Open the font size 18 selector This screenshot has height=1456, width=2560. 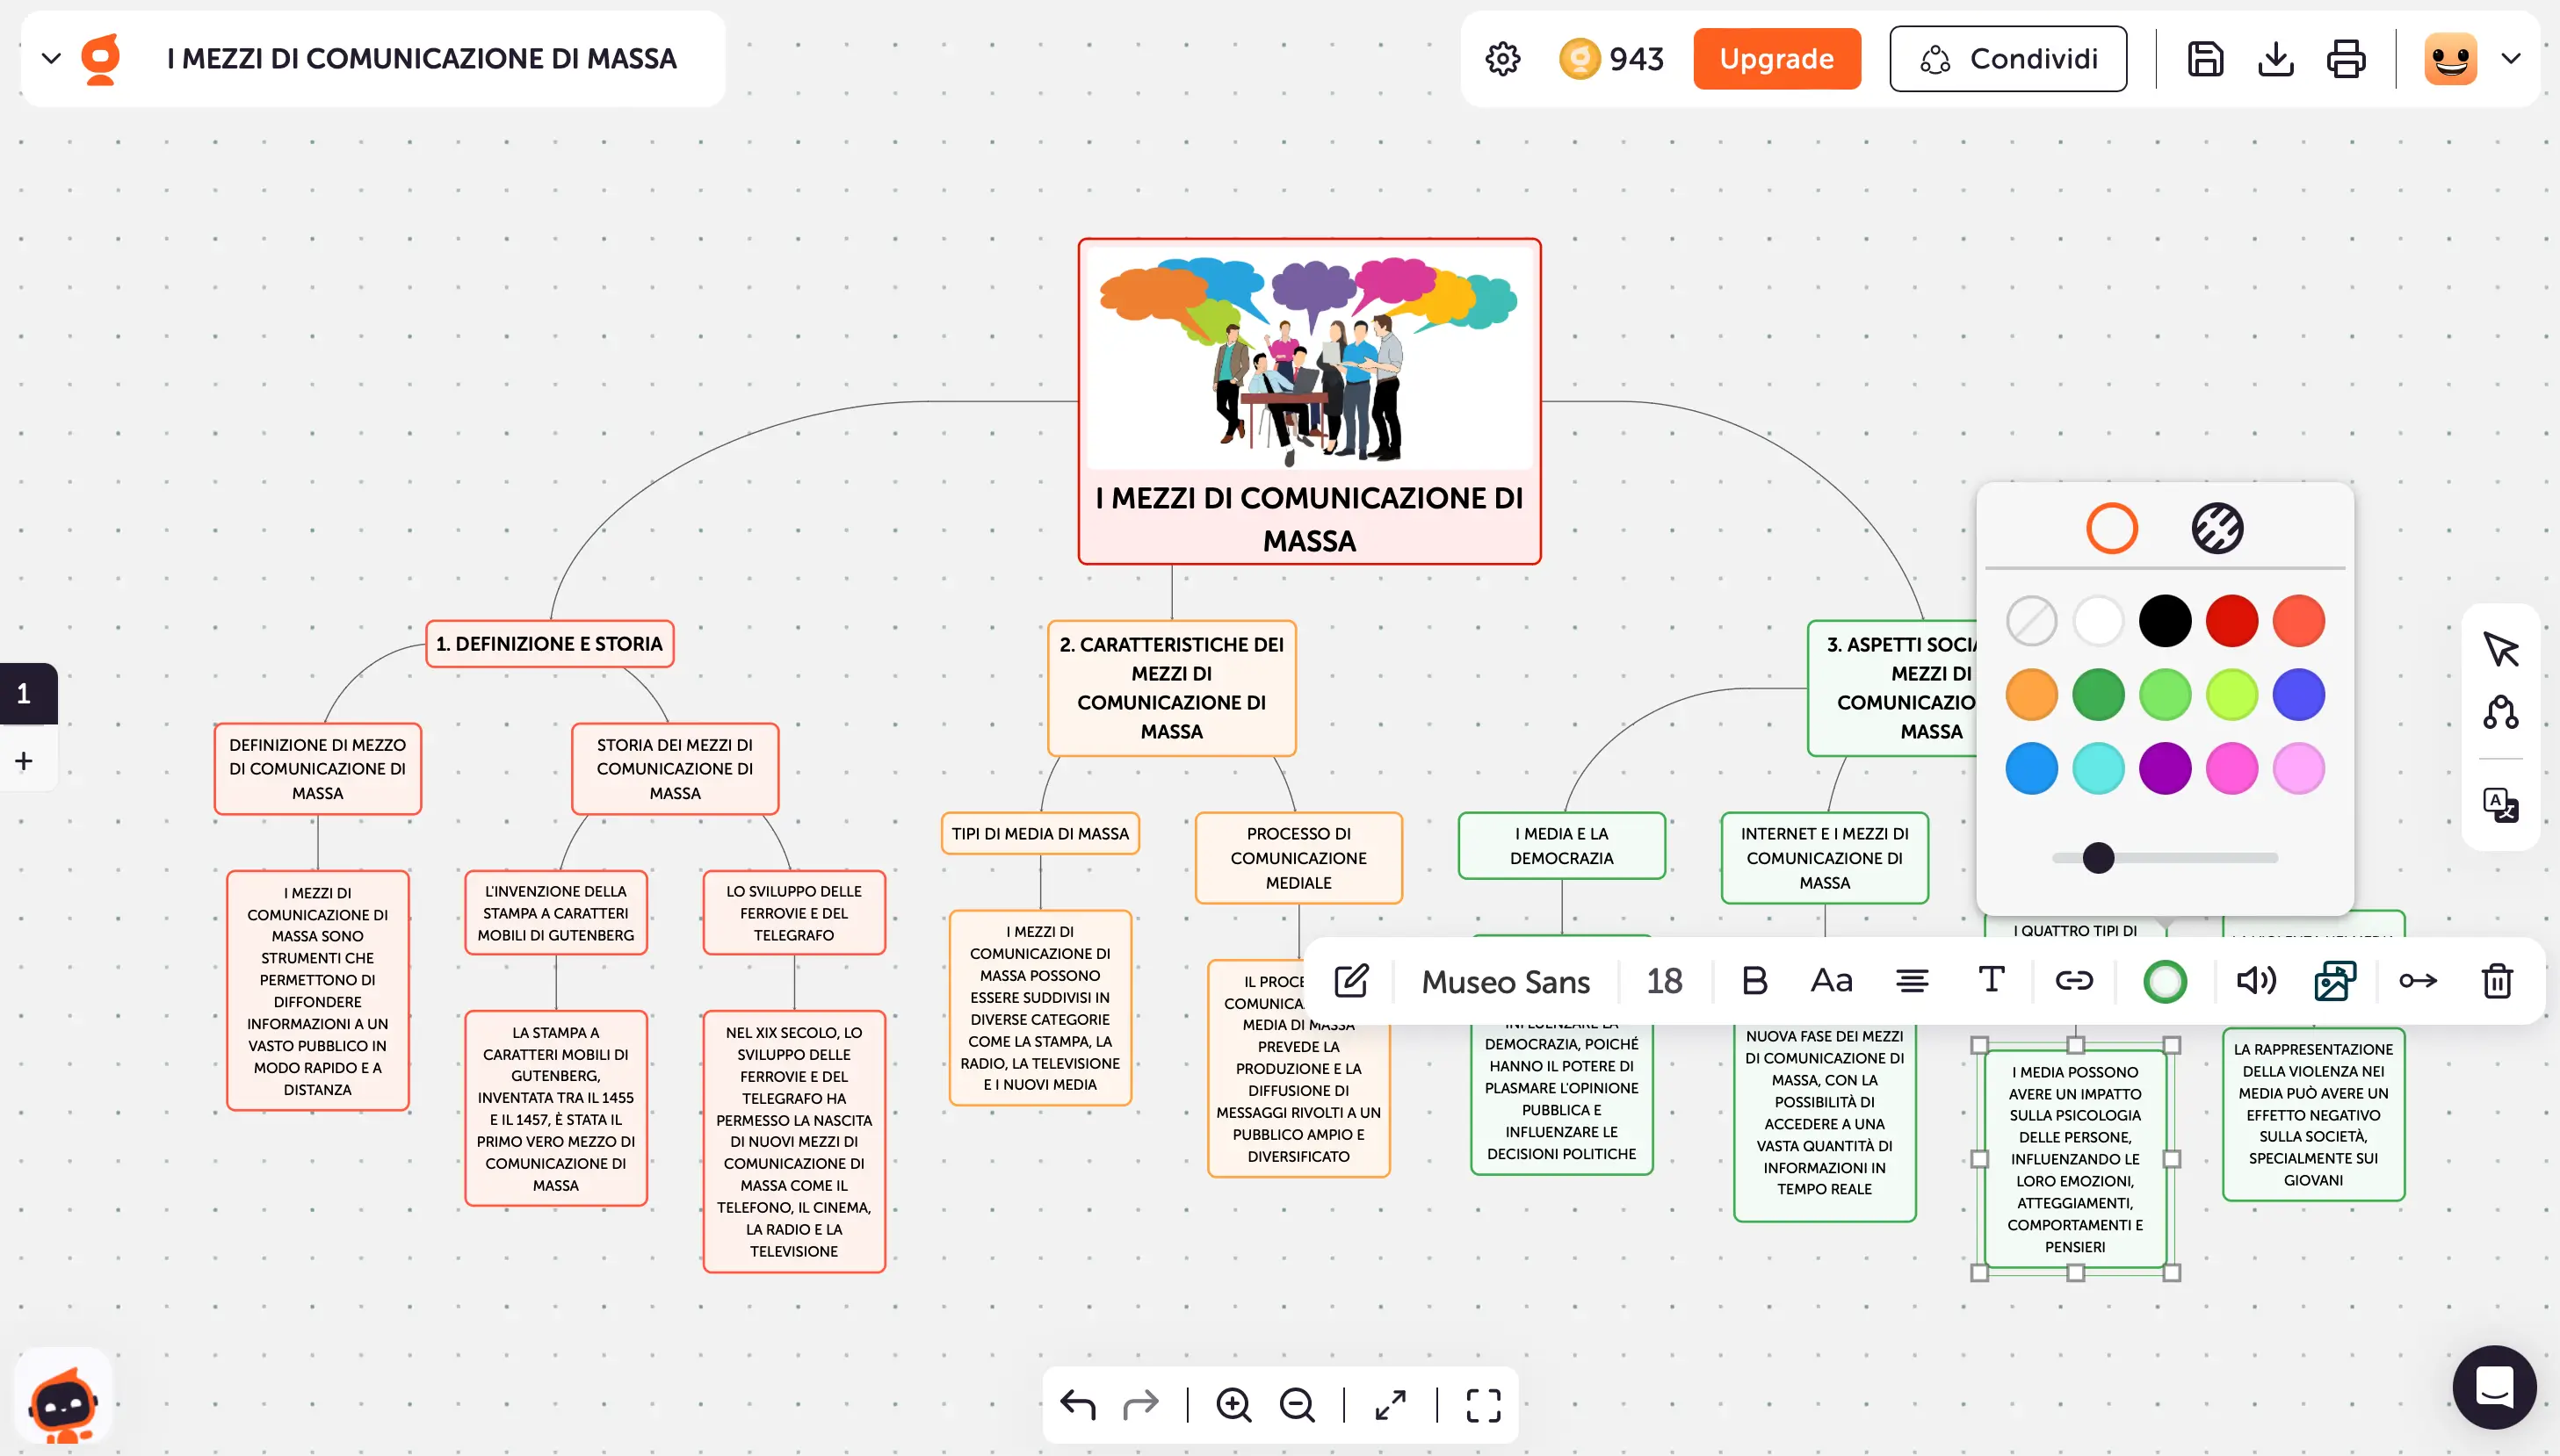(1664, 981)
